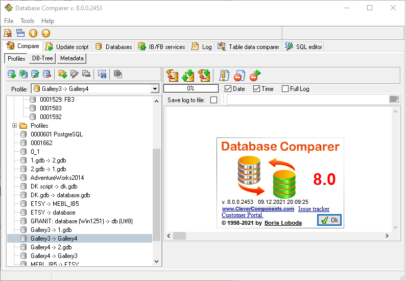Enable the Full Log checkbox
This screenshot has width=406, height=281.
285,89
